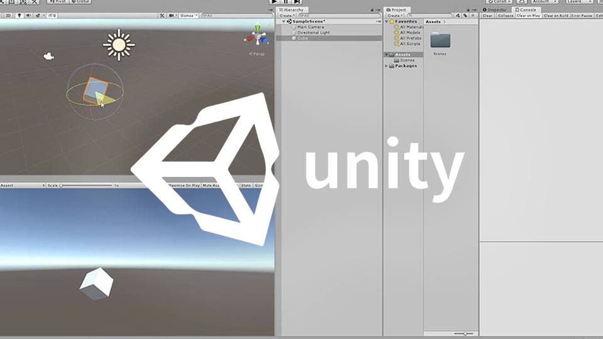This screenshot has width=603, height=339.
Task: Open scene effects dropdown arrow
Action: point(44,16)
